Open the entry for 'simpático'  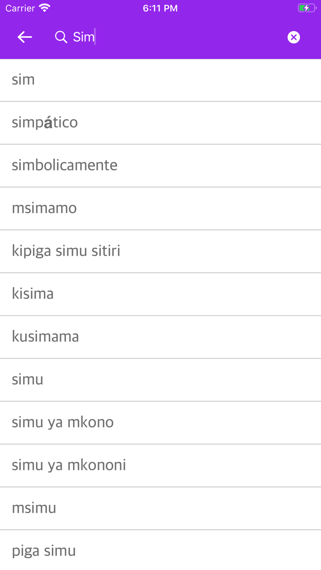click(x=160, y=122)
